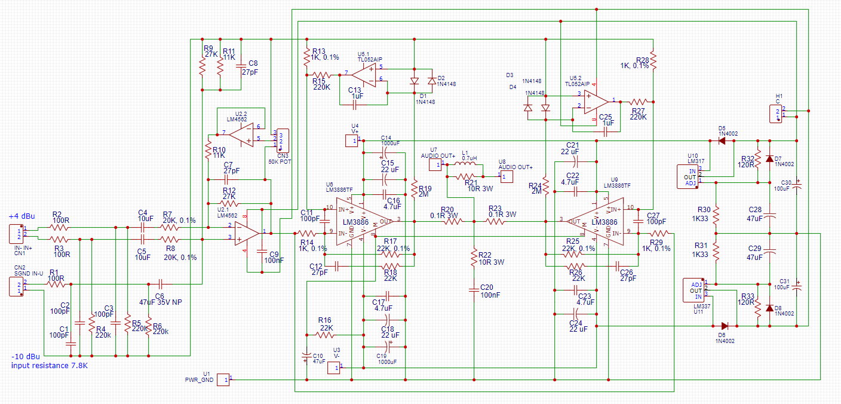
Task: Click the D8 1N4002 diode symbol
Action: point(769,308)
